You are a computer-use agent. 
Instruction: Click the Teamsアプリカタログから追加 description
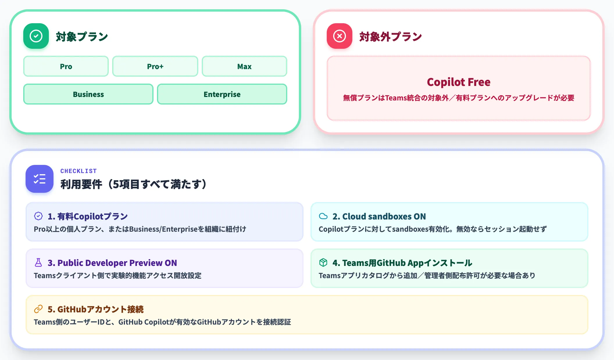point(427,276)
